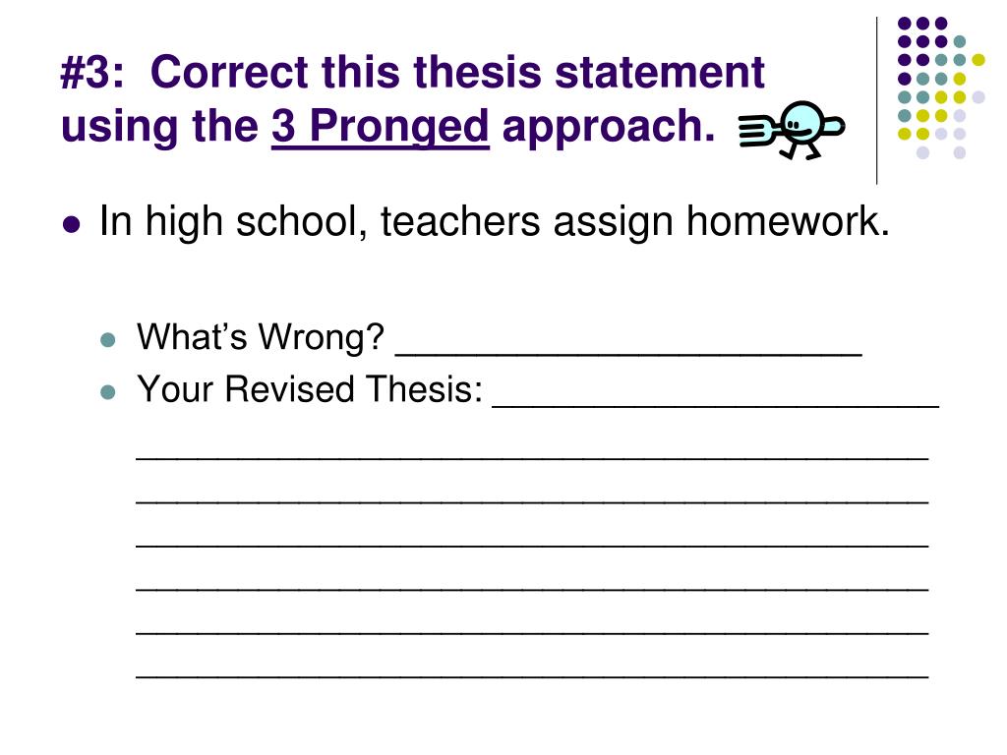Click the top-left purple dot in decoration
This screenshot has height=755, width=1007.
905,24
